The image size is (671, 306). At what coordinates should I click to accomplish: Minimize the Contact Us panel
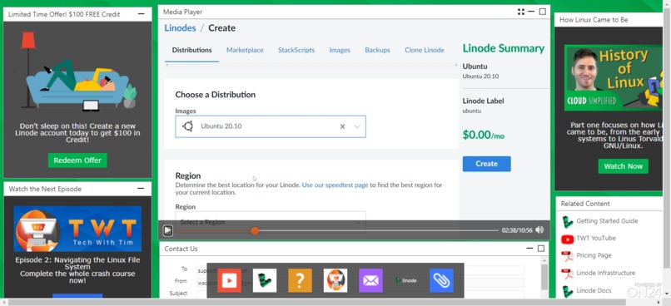530,249
